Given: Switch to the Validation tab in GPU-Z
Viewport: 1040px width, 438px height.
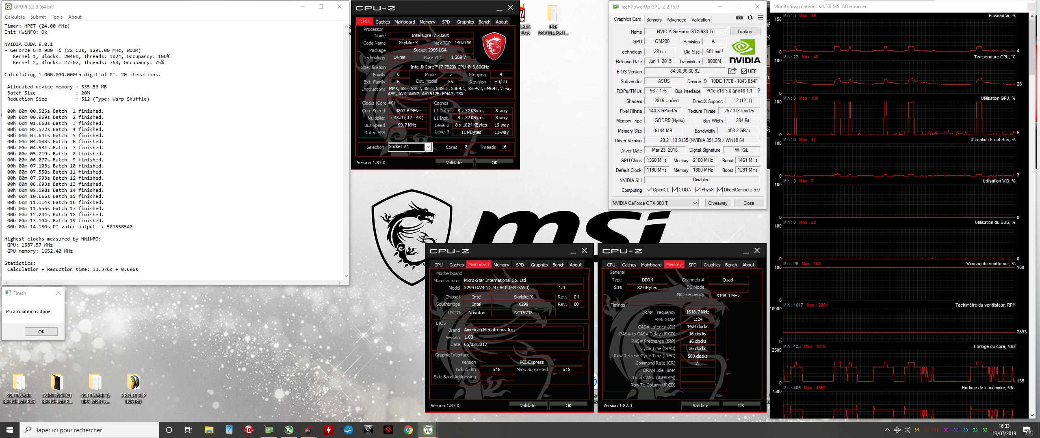Looking at the screenshot, I should pos(700,19).
